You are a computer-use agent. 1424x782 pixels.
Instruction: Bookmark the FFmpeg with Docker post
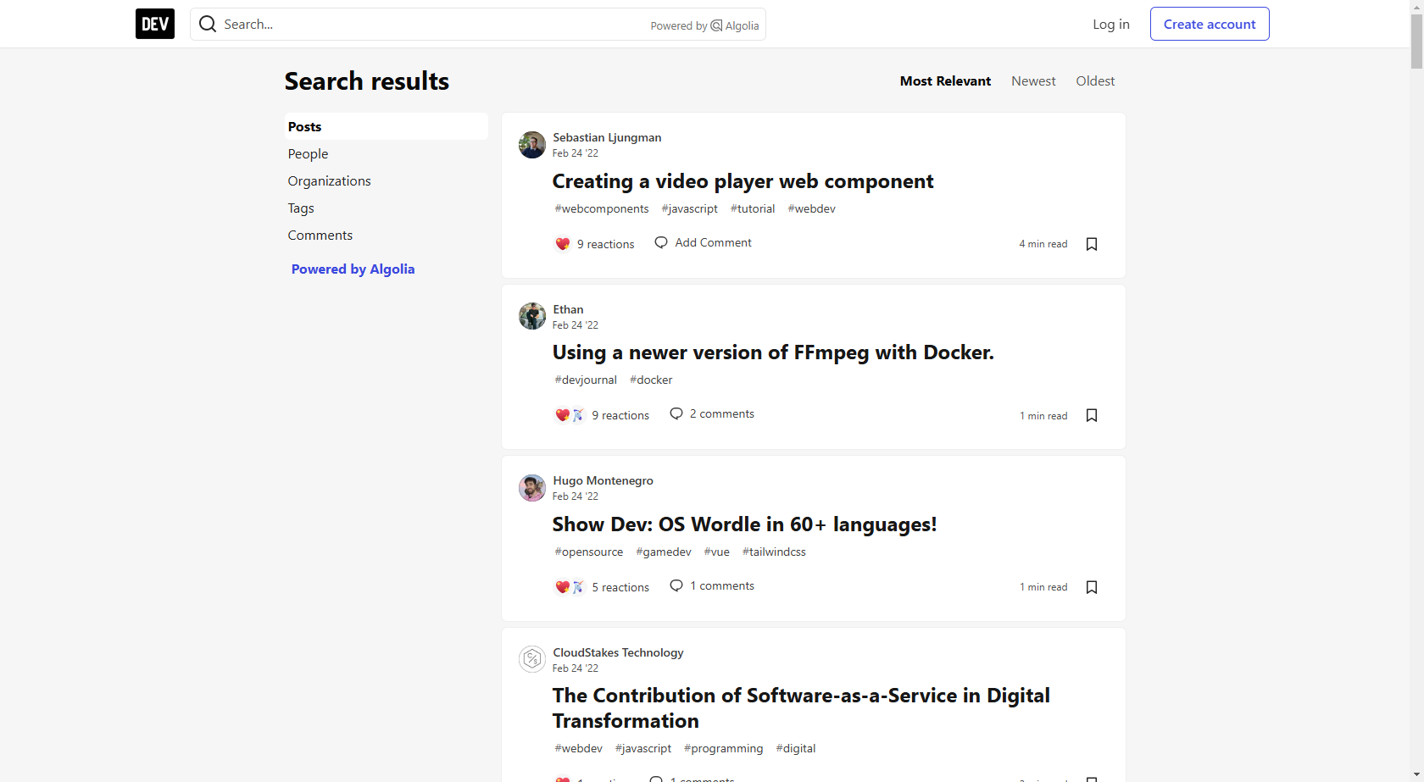pos(1092,415)
